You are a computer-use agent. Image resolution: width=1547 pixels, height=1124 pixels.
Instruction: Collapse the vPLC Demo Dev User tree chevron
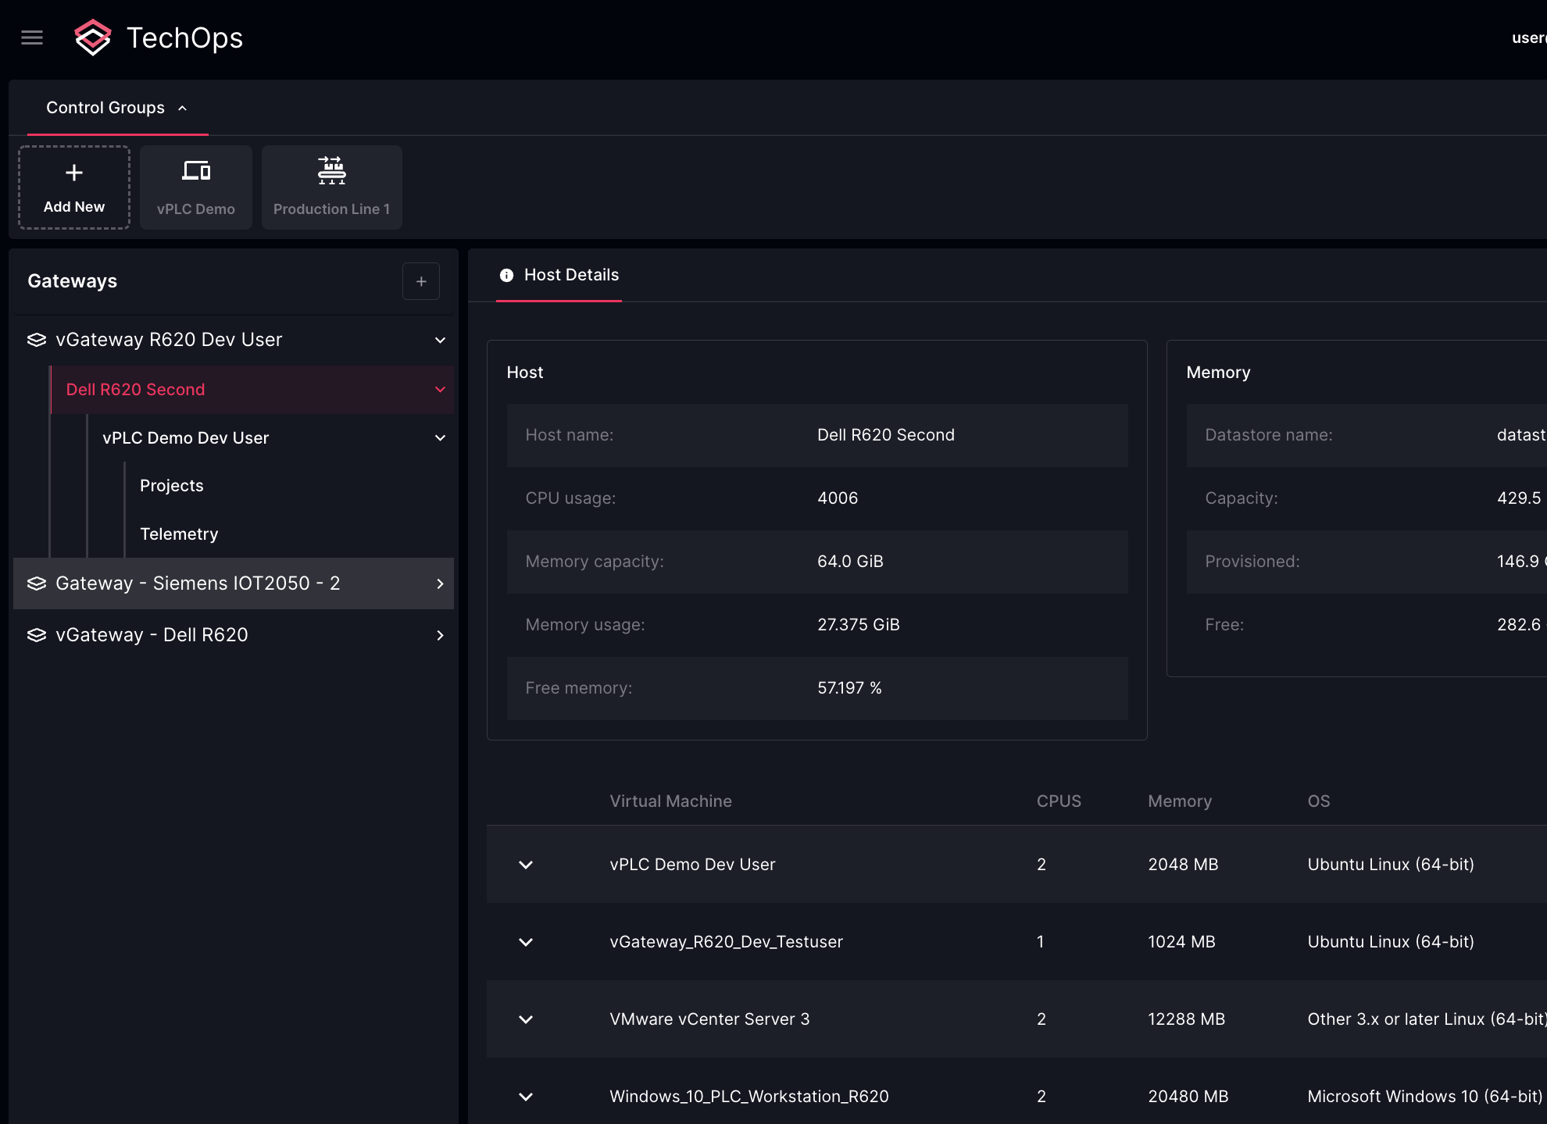440,437
